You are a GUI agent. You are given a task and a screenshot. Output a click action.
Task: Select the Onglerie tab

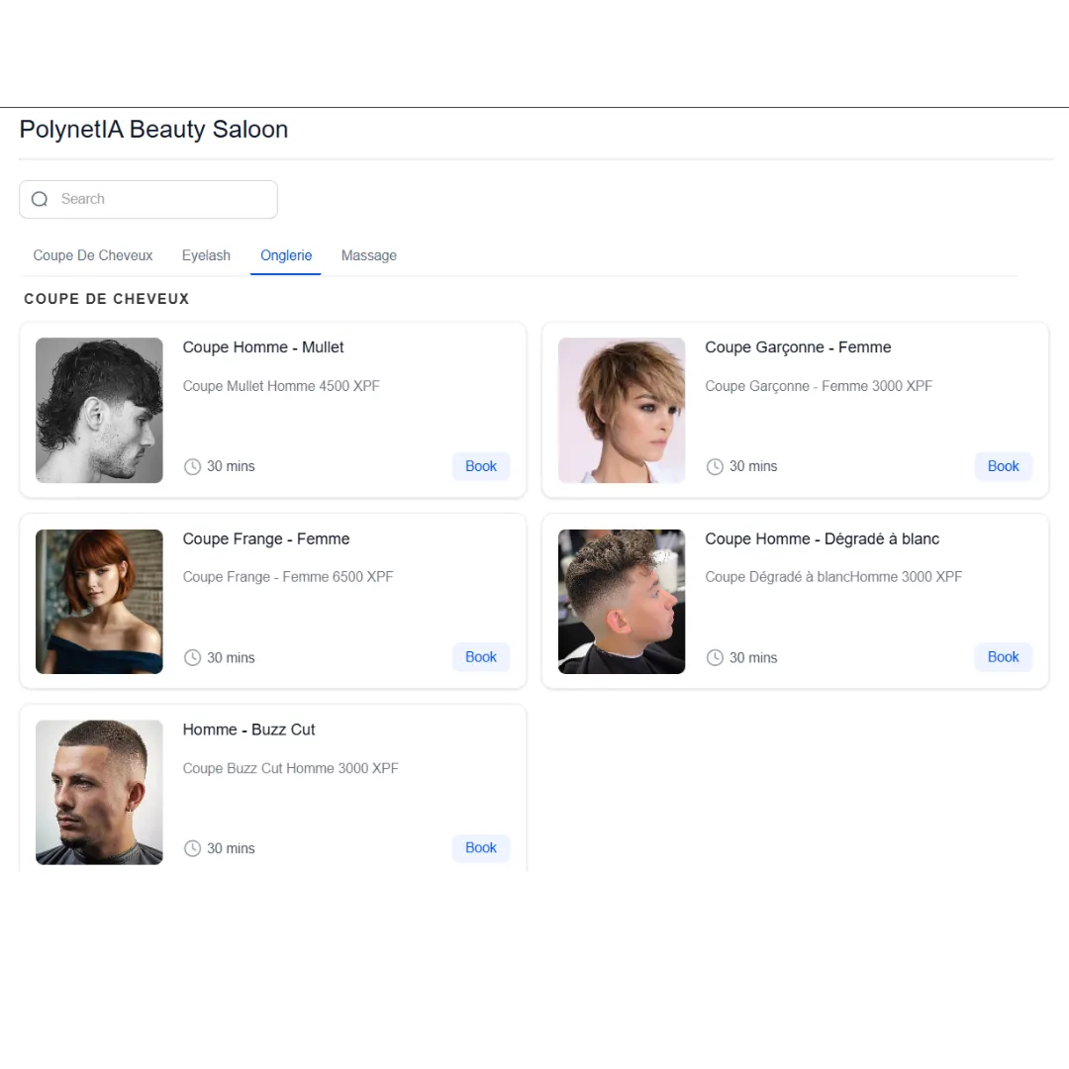[286, 255]
